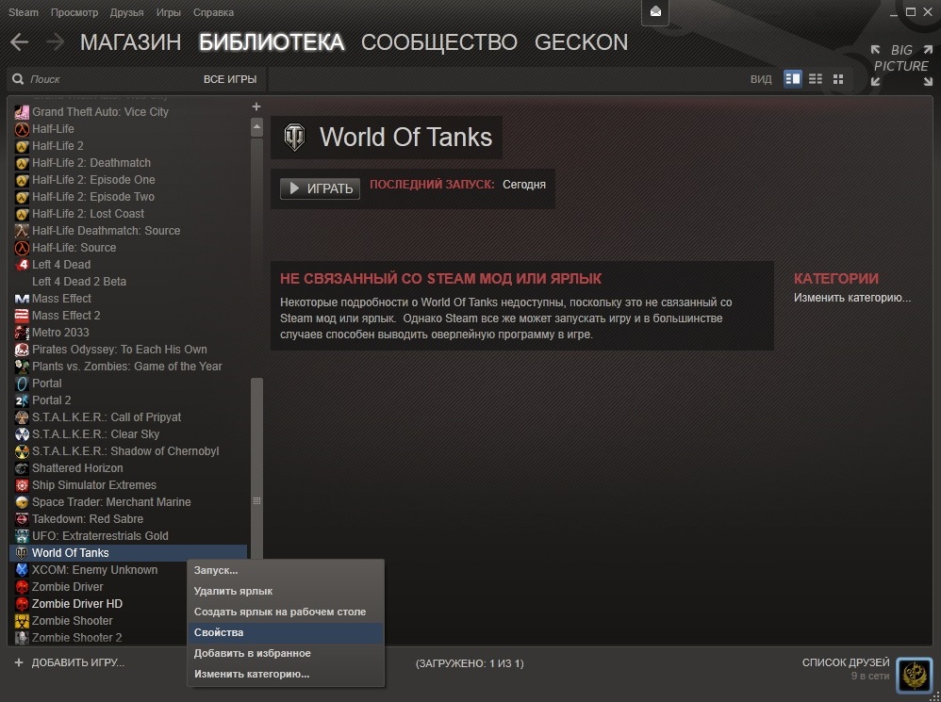This screenshot has width=941, height=702.
Task: Select Mass Effect 2 in list
Action: [129, 316]
